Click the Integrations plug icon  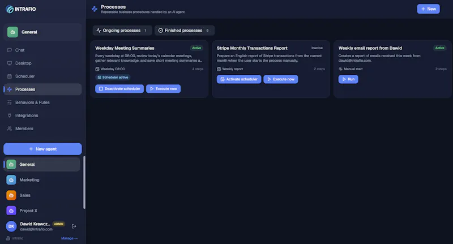10,115
